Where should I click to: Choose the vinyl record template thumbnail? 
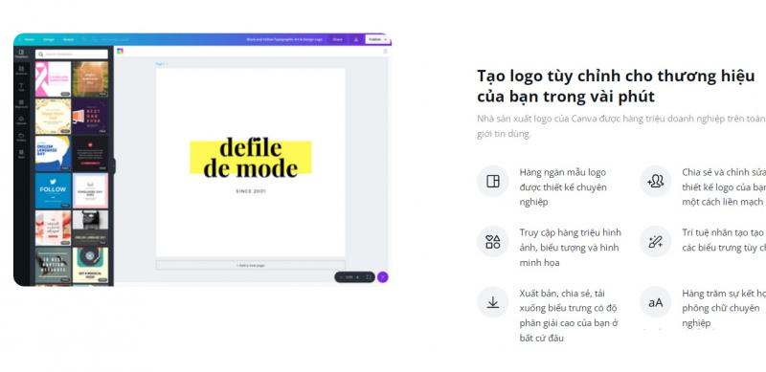(90, 265)
